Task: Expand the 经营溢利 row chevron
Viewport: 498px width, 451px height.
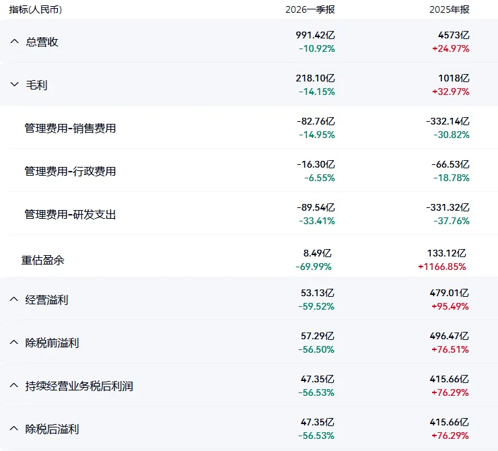Action: (x=13, y=299)
